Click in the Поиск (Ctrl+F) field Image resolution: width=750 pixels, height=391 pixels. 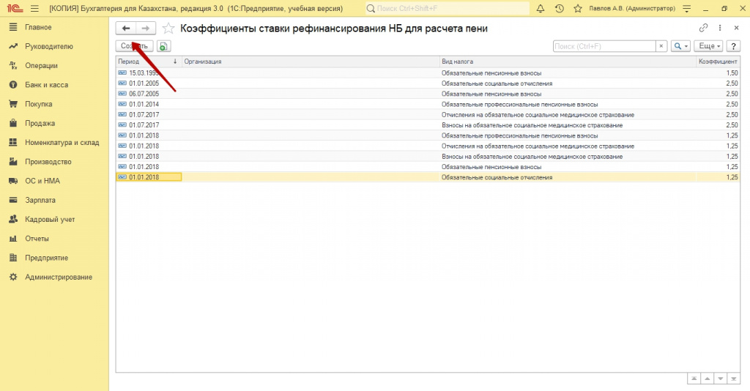click(x=604, y=46)
